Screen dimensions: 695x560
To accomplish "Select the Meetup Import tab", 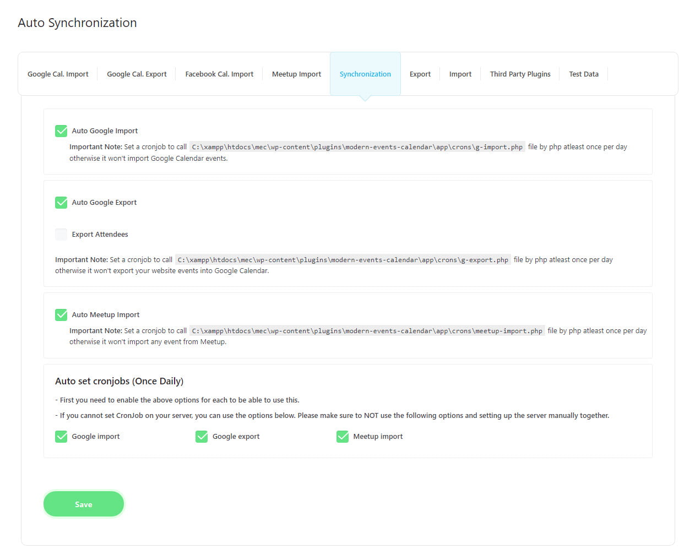I will coord(296,74).
